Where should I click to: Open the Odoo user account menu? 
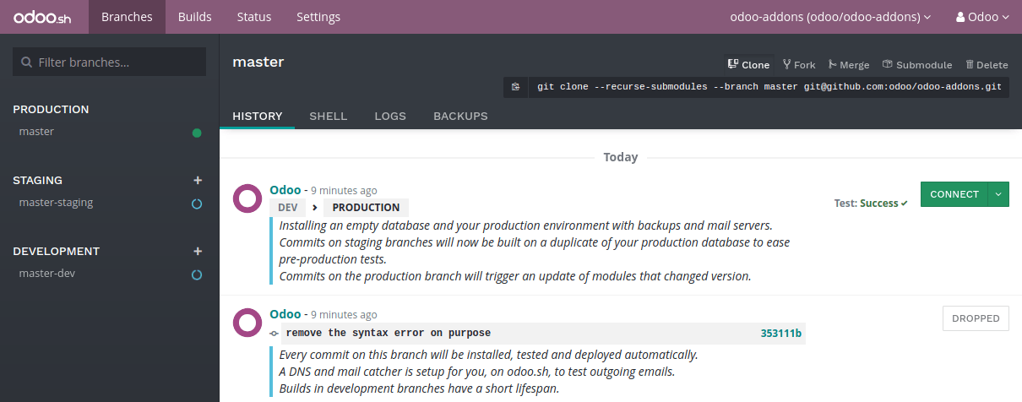pos(981,17)
